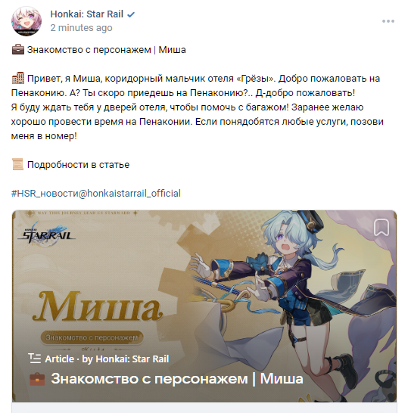The image size is (408, 413).
Task: Click the verified checkmark badge next to name
Action: (131, 14)
